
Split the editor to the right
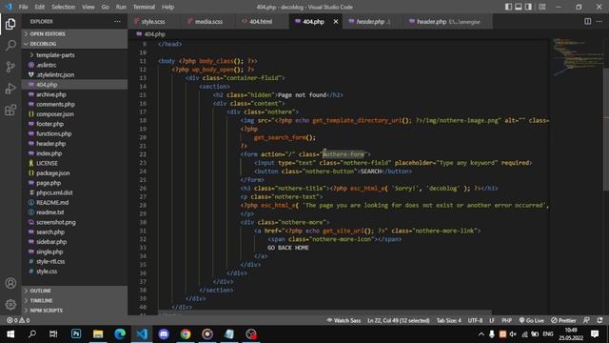(x=588, y=21)
